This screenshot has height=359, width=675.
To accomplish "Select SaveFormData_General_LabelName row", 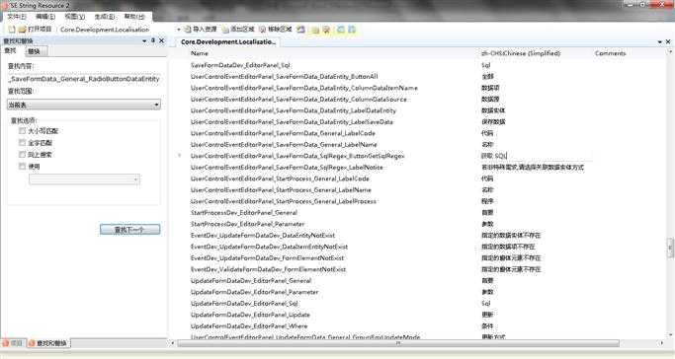I will pyautogui.click(x=284, y=144).
